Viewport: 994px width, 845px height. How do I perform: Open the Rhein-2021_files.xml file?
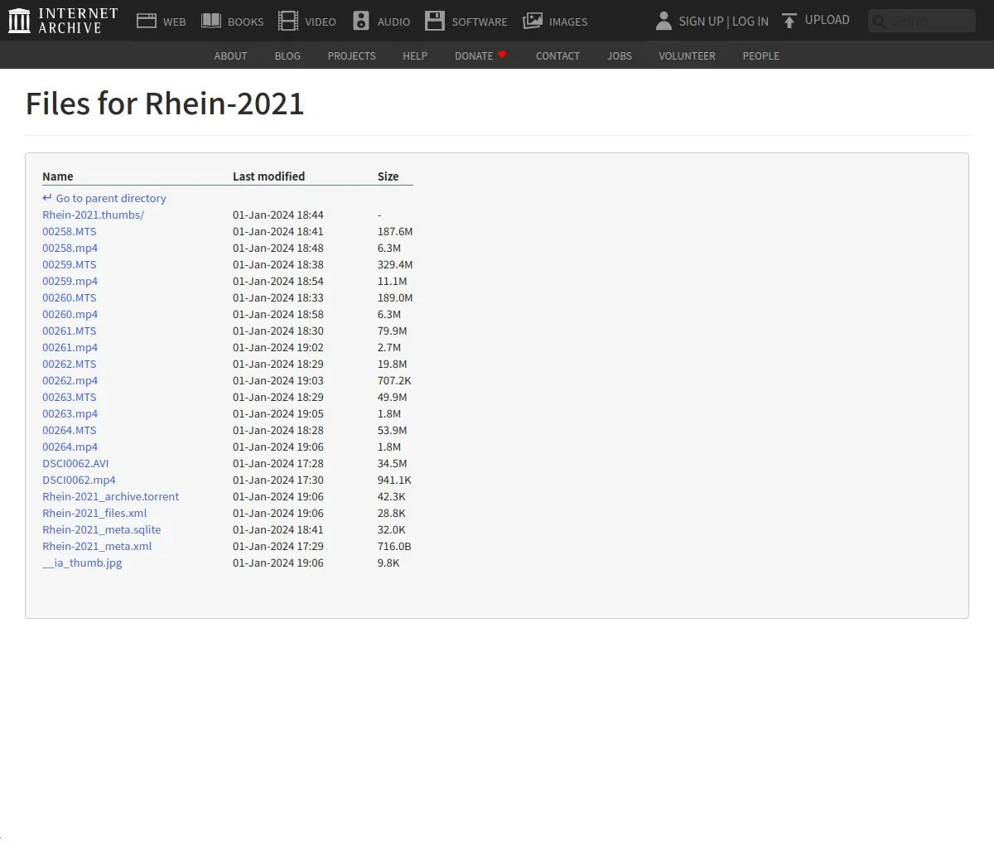point(94,513)
